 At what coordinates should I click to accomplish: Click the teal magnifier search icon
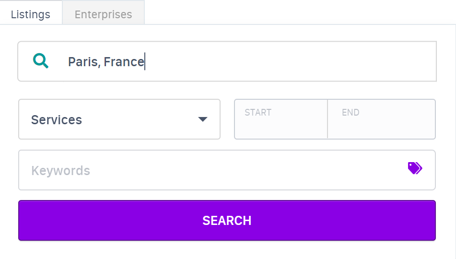tap(41, 61)
